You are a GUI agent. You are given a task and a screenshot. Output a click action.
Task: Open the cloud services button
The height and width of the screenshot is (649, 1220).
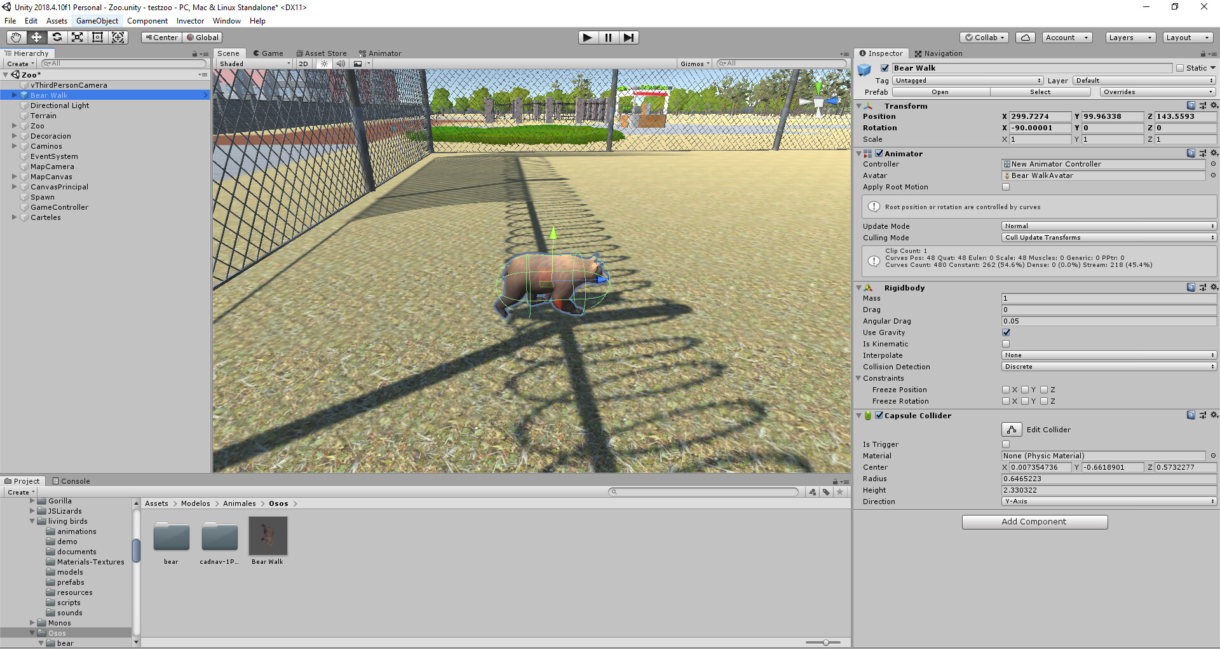[x=1025, y=38]
